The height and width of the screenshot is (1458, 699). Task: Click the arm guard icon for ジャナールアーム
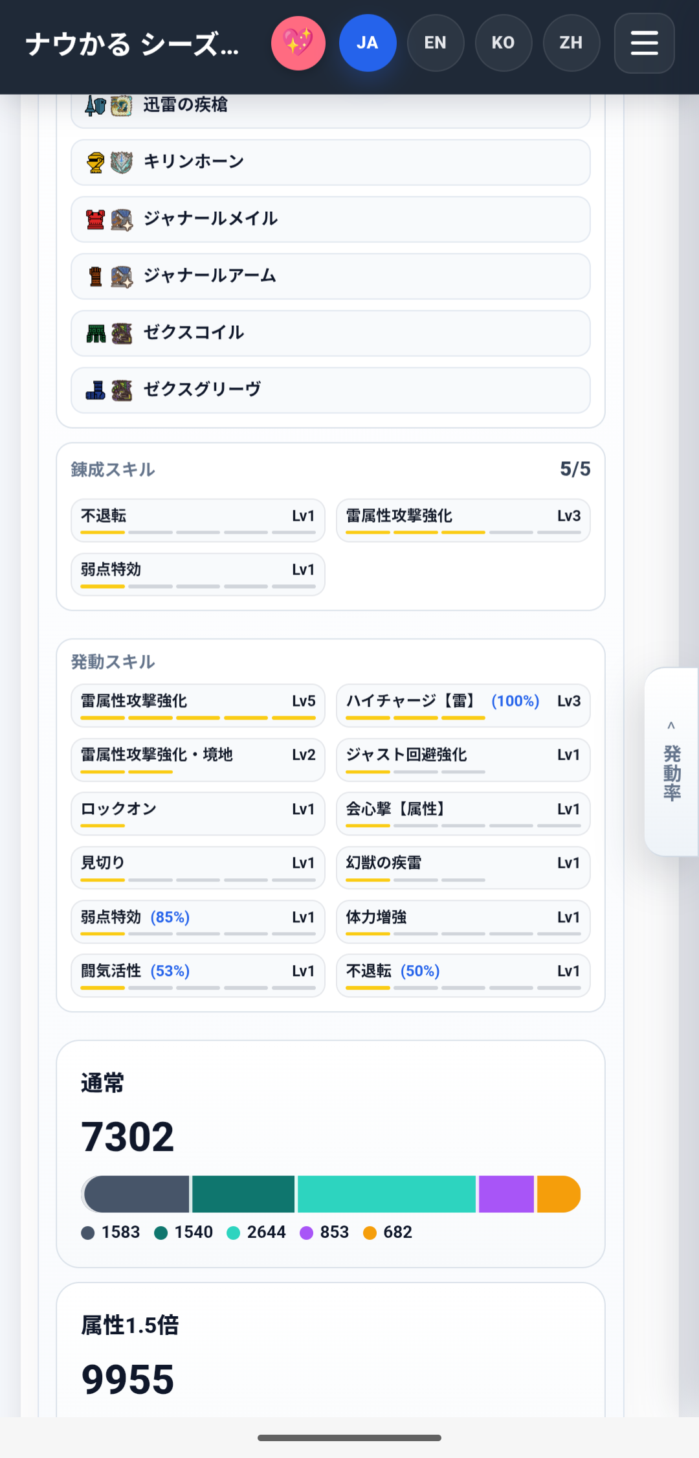click(96, 276)
